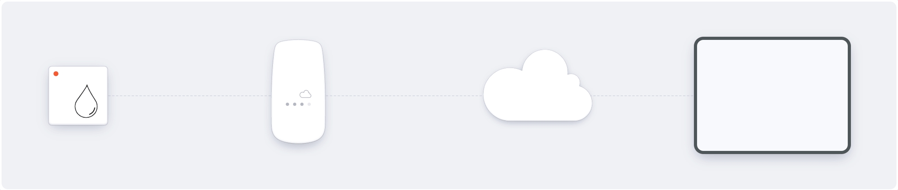The image size is (898, 190).
Task: Click the large white cloud illustration
Action: (x=537, y=85)
